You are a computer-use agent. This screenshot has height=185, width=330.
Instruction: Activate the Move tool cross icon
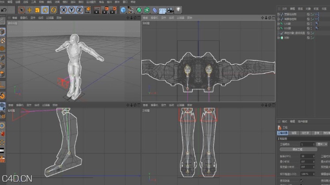tap(29, 10)
